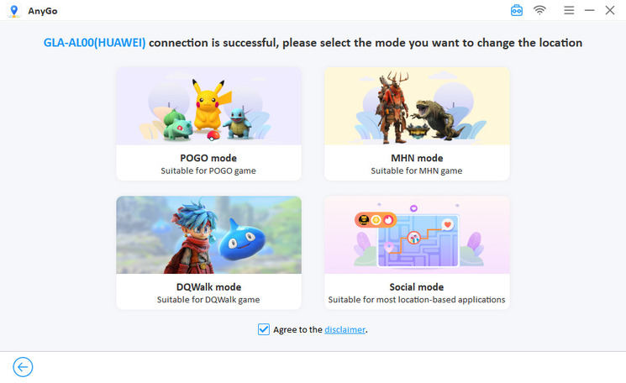Close the AnyGo window

tap(610, 10)
